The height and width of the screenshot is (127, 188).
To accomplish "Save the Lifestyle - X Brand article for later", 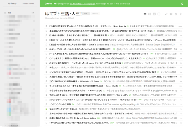I will click(46, 82).
